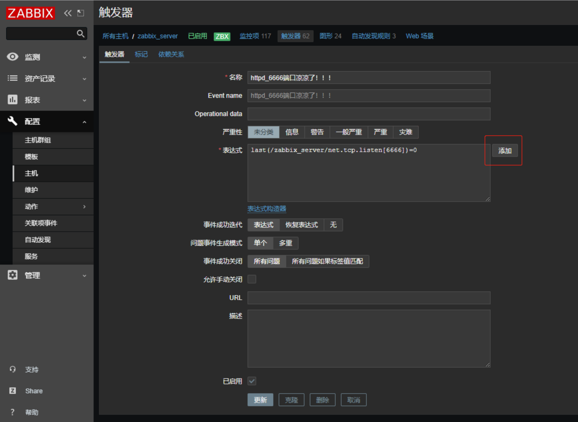Switch to the 标记 tab
The width and height of the screenshot is (578, 422).
tap(141, 54)
